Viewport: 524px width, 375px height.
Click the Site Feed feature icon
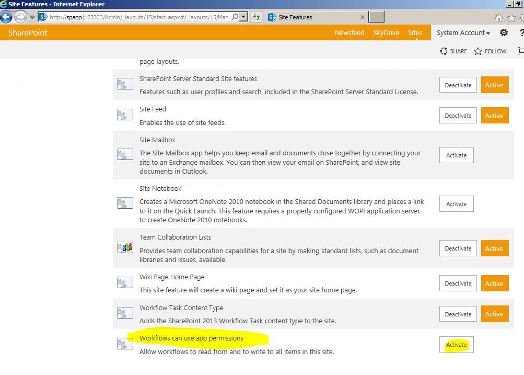point(125,115)
